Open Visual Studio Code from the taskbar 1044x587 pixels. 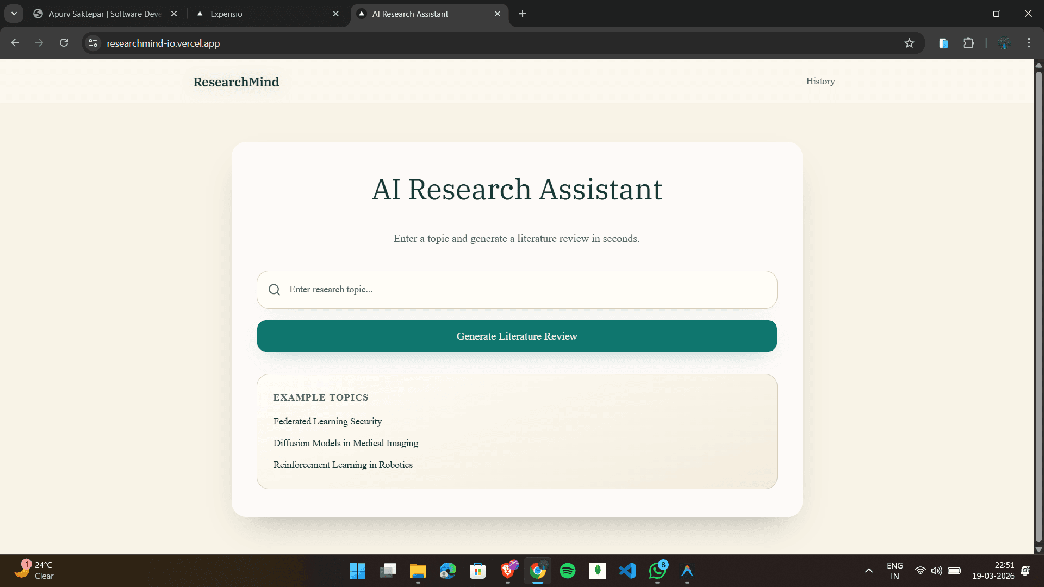(x=627, y=571)
